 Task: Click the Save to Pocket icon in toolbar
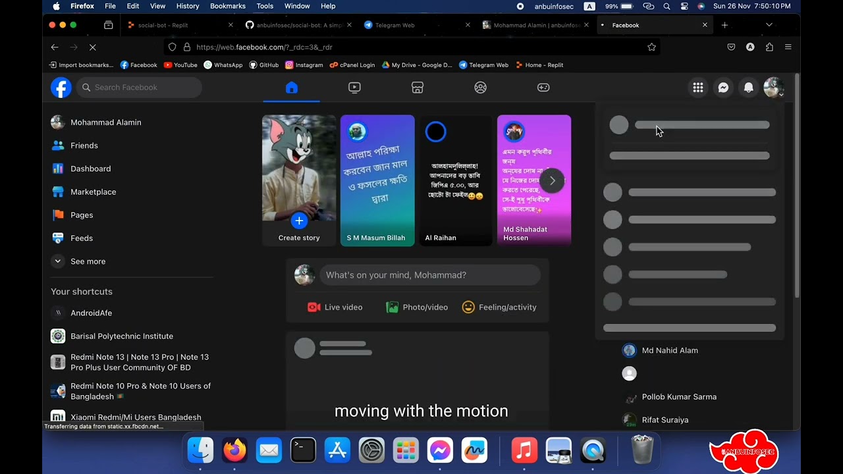tap(731, 47)
